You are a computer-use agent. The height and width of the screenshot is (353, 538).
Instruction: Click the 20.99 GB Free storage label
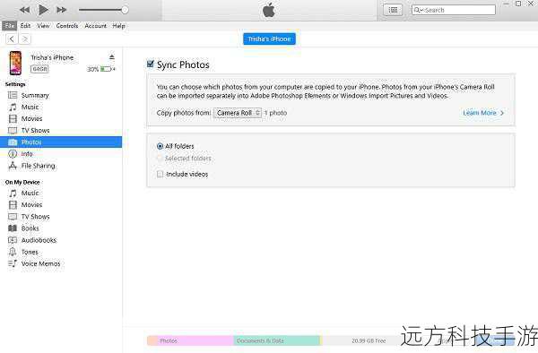click(x=369, y=340)
